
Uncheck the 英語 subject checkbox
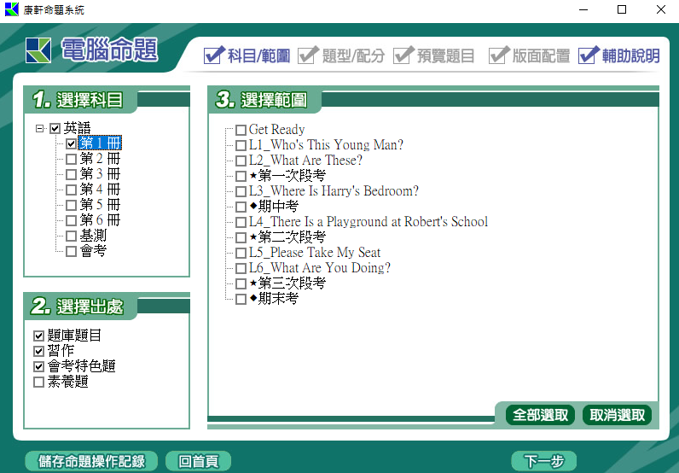[55, 128]
